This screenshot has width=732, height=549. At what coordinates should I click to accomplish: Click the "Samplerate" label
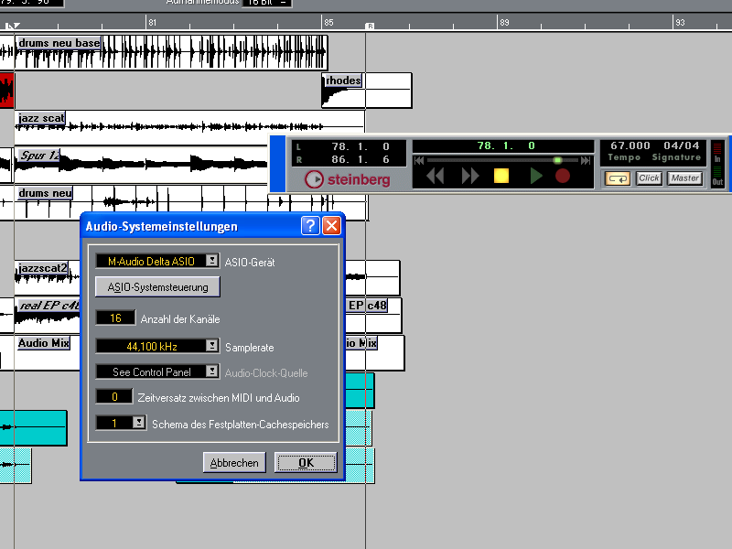click(x=249, y=348)
